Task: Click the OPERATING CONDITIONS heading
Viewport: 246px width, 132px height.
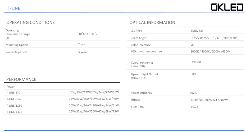Action: pos(30,22)
